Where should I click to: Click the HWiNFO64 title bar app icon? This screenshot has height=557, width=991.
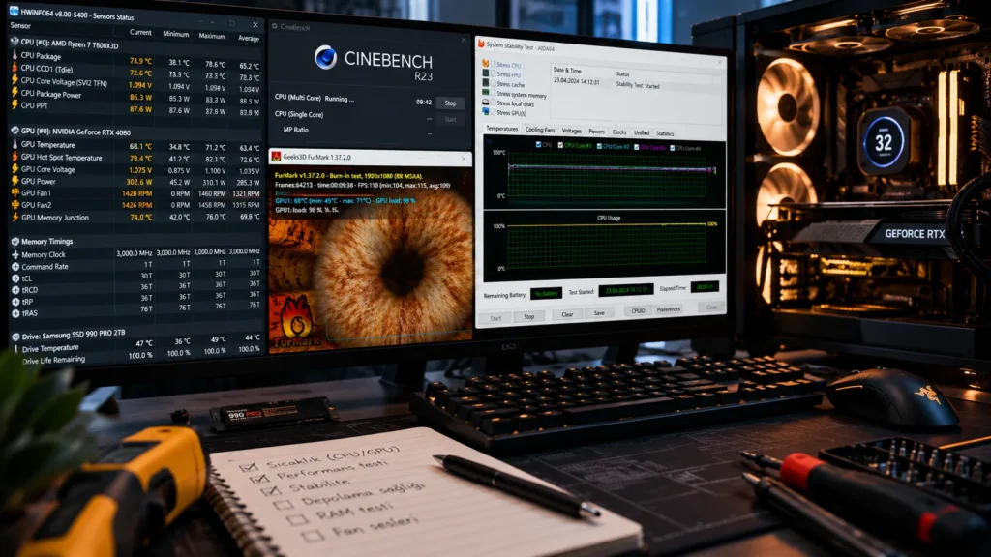click(14, 12)
